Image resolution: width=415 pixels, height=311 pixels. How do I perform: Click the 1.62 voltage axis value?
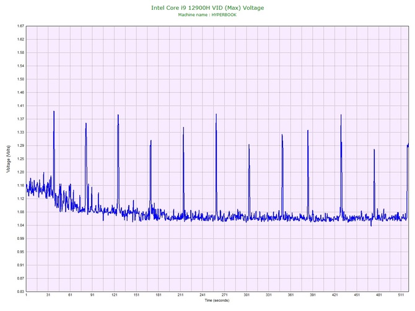(x=20, y=39)
